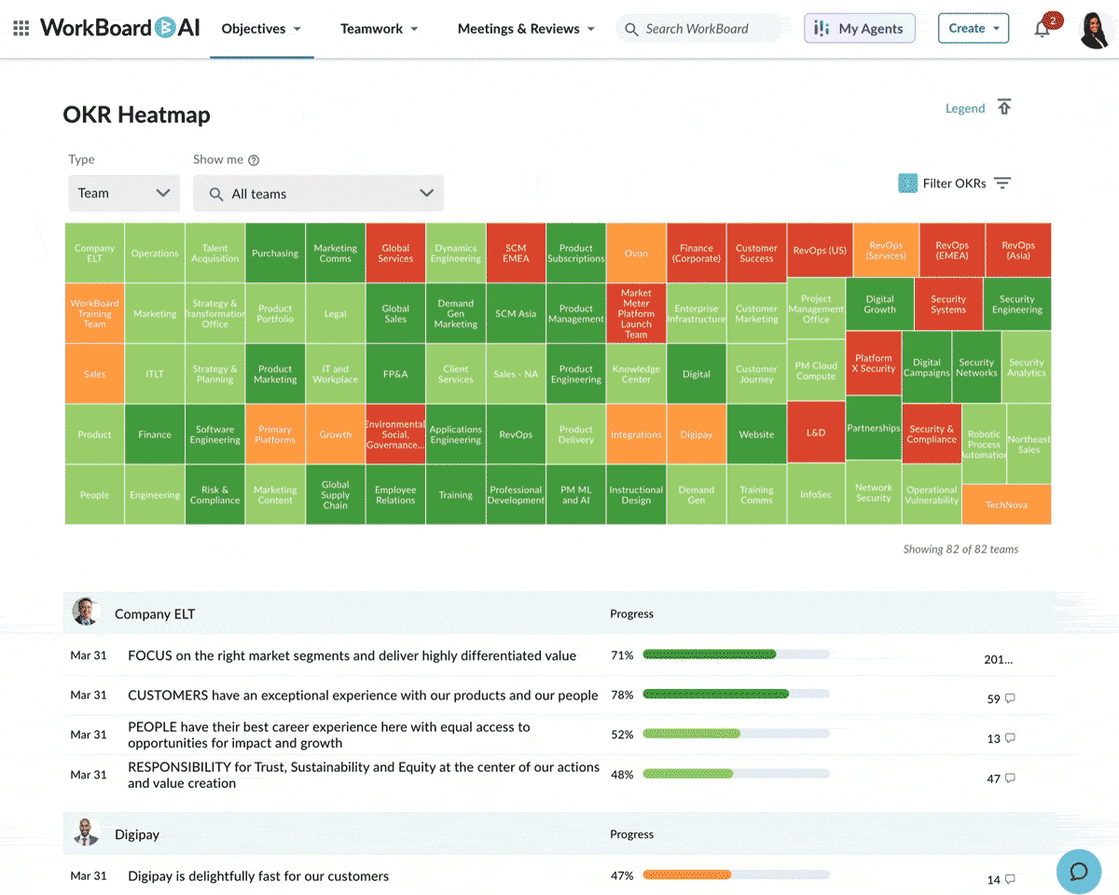Click the Search WorkBoard field
1119x895 pixels.
(699, 29)
